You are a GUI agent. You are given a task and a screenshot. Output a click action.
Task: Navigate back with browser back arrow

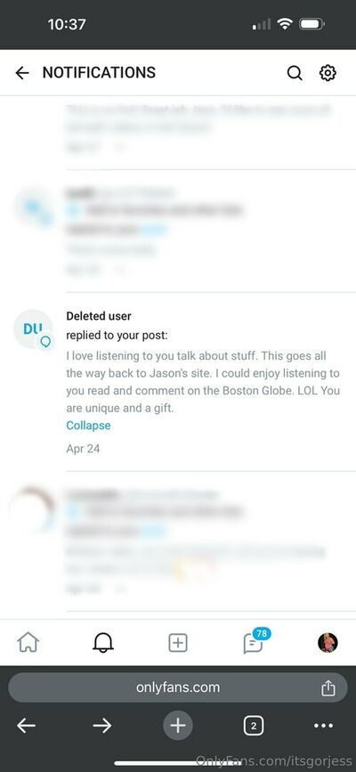pos(26,726)
